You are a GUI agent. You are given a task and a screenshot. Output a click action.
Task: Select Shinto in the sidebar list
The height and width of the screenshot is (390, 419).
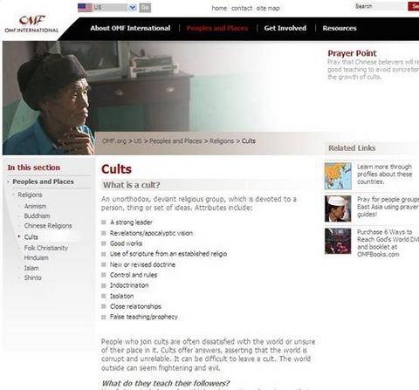point(33,277)
